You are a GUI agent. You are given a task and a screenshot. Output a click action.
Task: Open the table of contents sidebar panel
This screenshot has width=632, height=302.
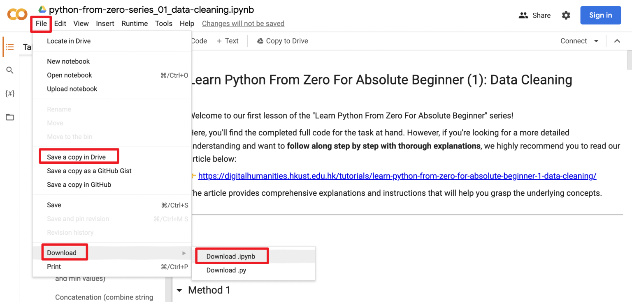[10, 47]
